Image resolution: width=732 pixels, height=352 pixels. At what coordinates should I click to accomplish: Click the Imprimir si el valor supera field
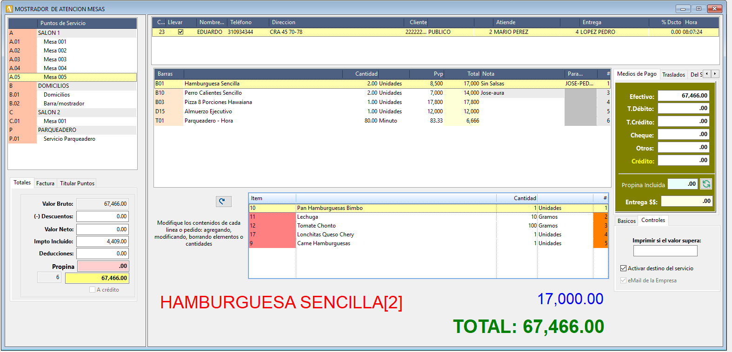(665, 251)
